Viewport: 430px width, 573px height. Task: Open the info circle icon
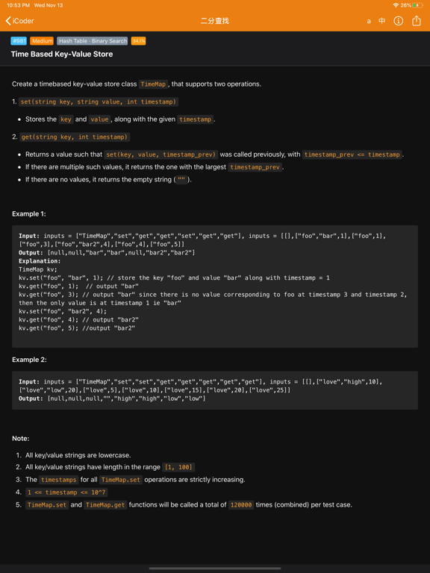click(x=398, y=21)
